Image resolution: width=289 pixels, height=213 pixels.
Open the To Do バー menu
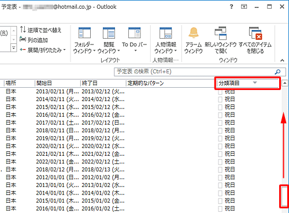click(x=134, y=40)
